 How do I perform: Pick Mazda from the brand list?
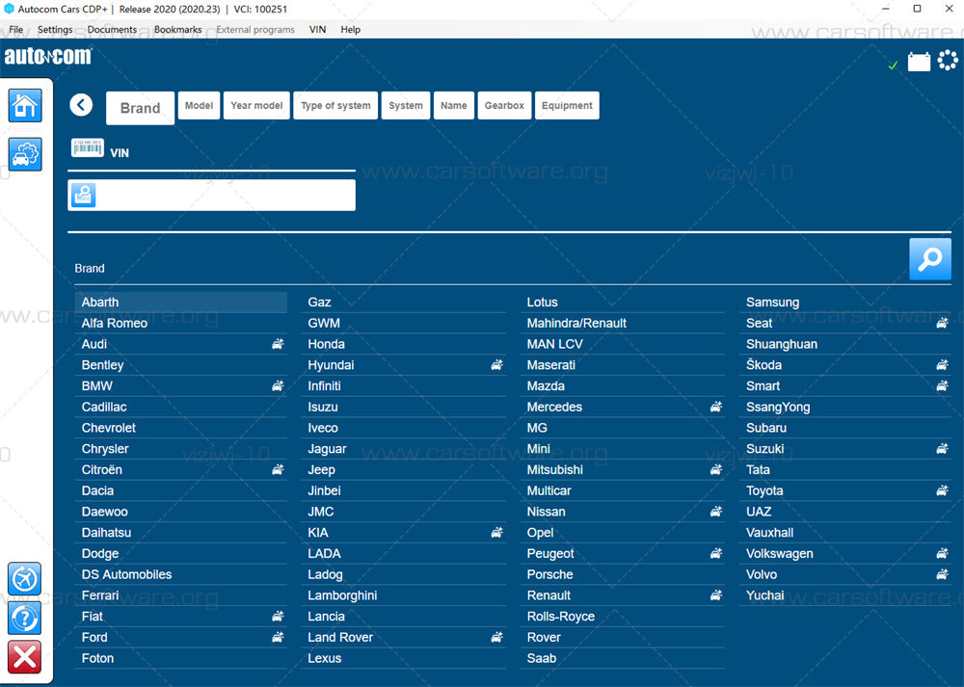(x=622, y=386)
